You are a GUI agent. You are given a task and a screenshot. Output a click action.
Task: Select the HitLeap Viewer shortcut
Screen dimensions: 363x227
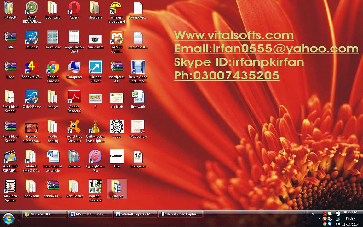click(x=95, y=72)
